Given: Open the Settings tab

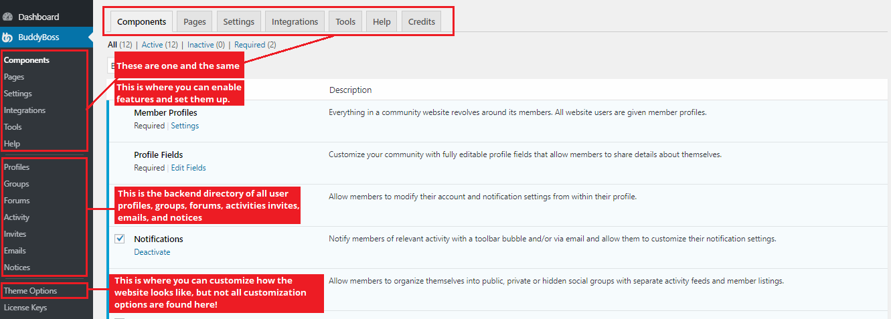Looking at the screenshot, I should click(239, 21).
